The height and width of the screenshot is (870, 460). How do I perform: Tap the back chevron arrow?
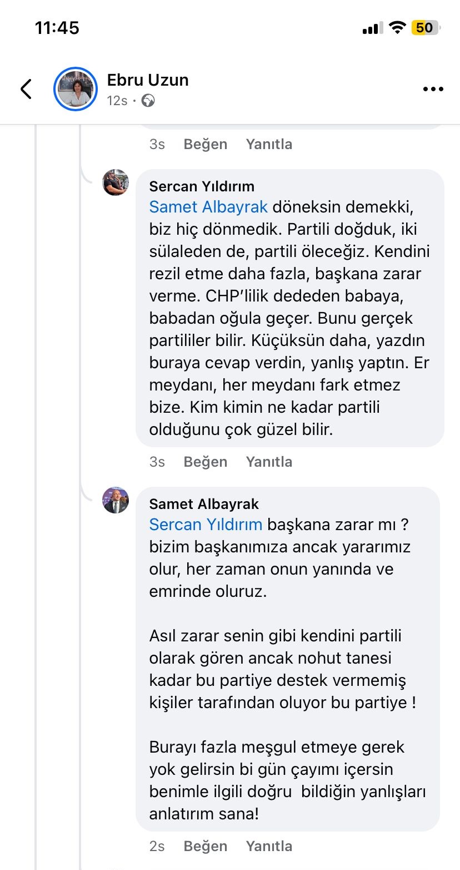pyautogui.click(x=26, y=89)
